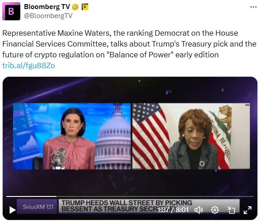Seek along the video progress bar
Image resolution: width=261 pixels, height=224 pixels.
point(130,196)
